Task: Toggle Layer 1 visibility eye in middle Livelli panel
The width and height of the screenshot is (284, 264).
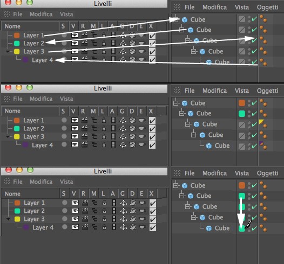Action: tap(75, 120)
